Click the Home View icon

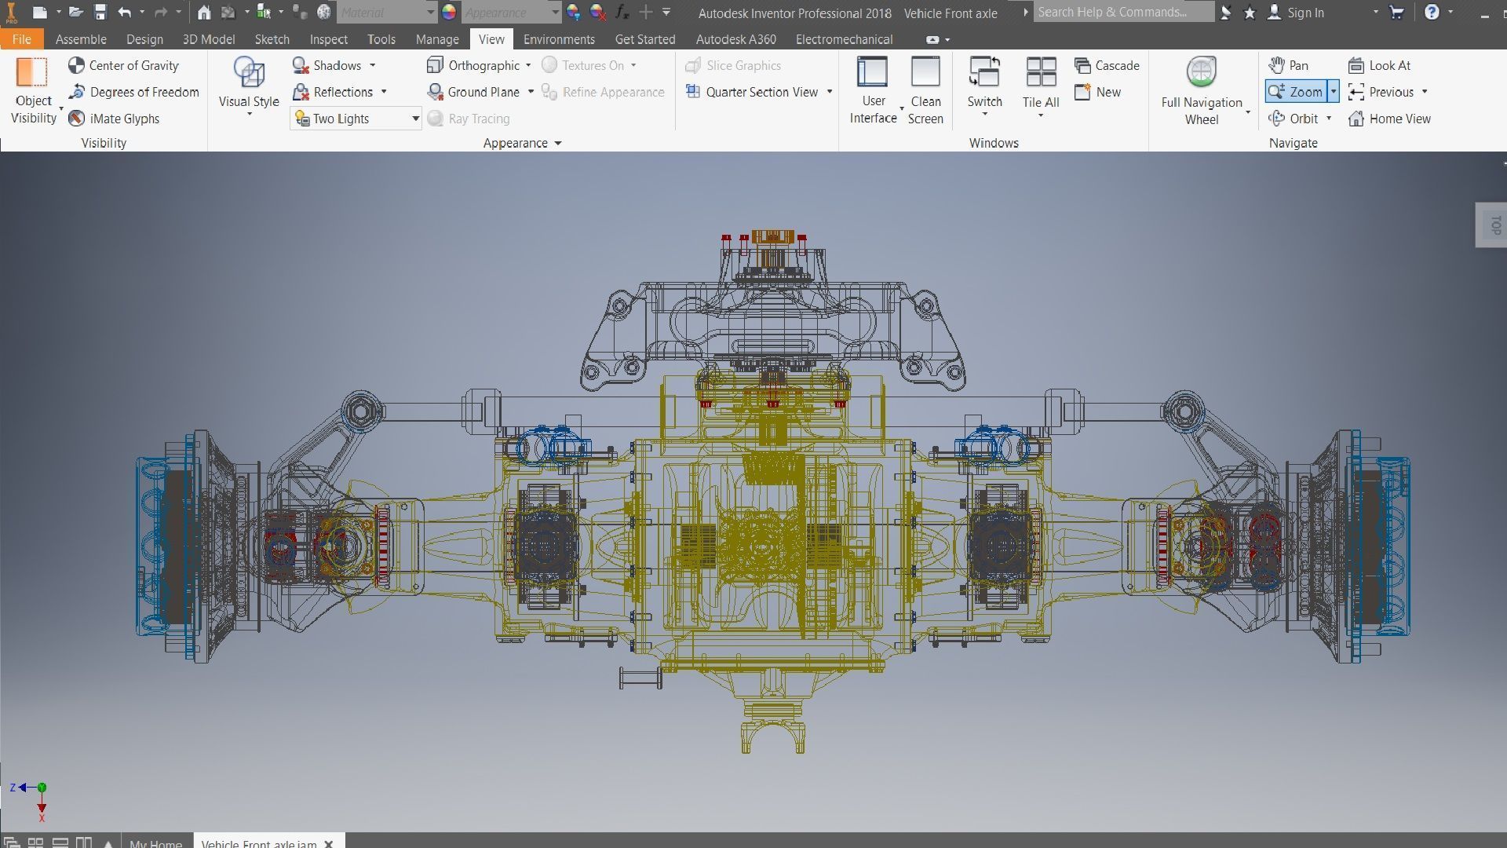(x=1356, y=119)
